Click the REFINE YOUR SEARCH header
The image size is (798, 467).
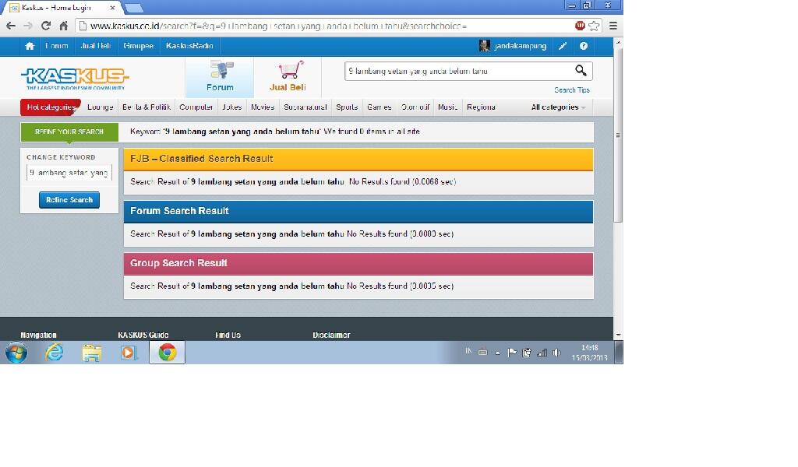pyautogui.click(x=69, y=132)
